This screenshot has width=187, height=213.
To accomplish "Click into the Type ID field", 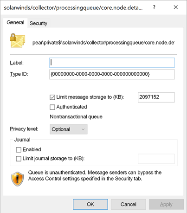I will tap(112, 74).
